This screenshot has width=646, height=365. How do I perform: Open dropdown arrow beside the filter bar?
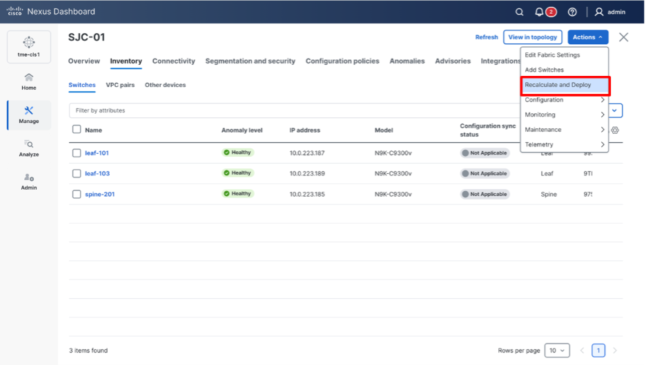[x=614, y=110]
